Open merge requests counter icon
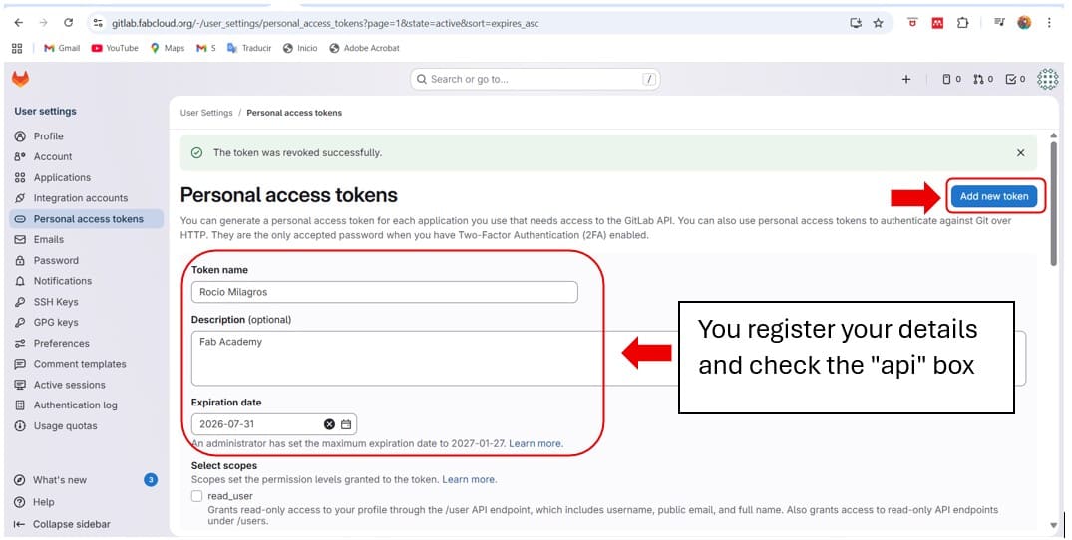The image size is (1072, 540). 983,80
